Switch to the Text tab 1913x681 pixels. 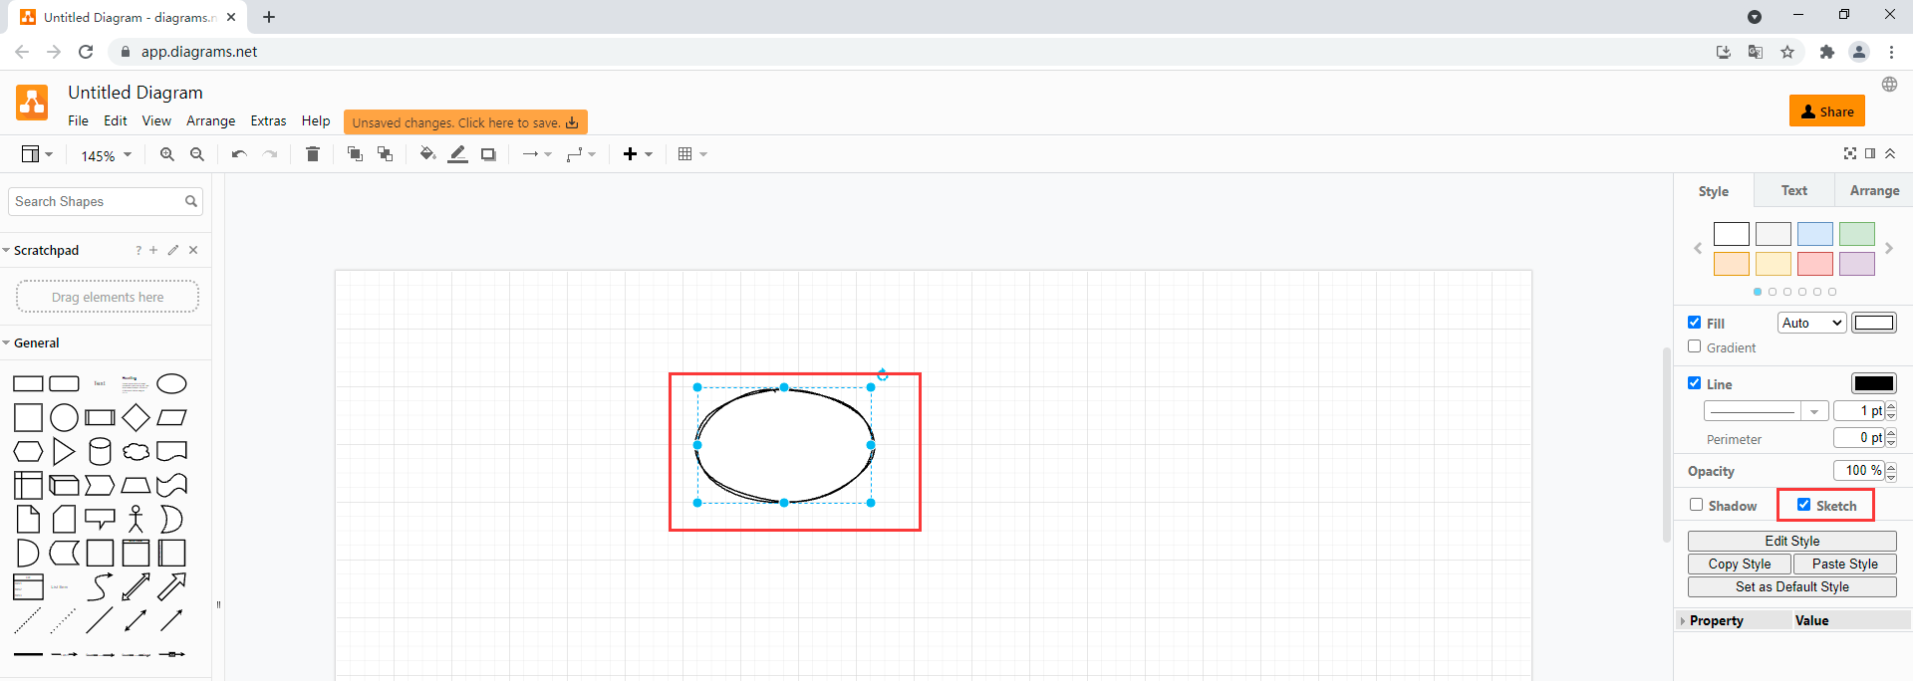pos(1793,190)
